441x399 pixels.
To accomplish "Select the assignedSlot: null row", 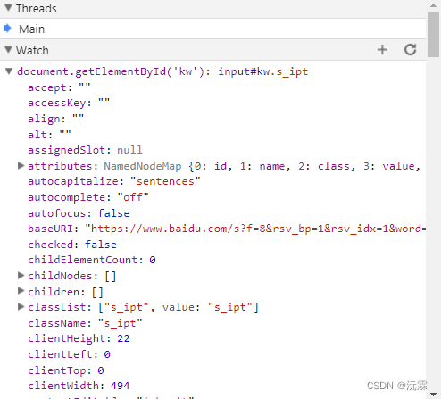I will point(85,150).
